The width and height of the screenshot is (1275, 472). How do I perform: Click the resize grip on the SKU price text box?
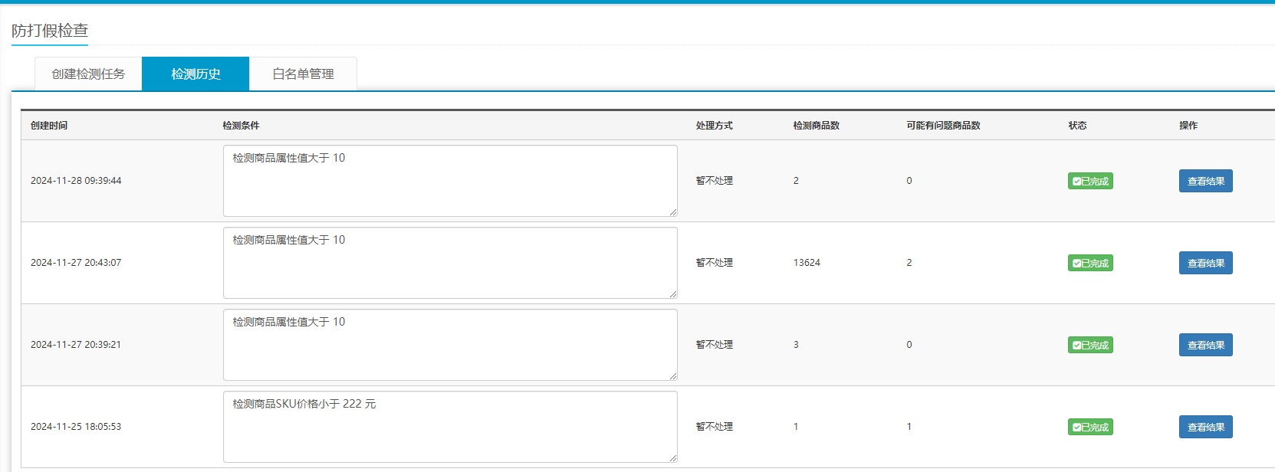pos(673,458)
